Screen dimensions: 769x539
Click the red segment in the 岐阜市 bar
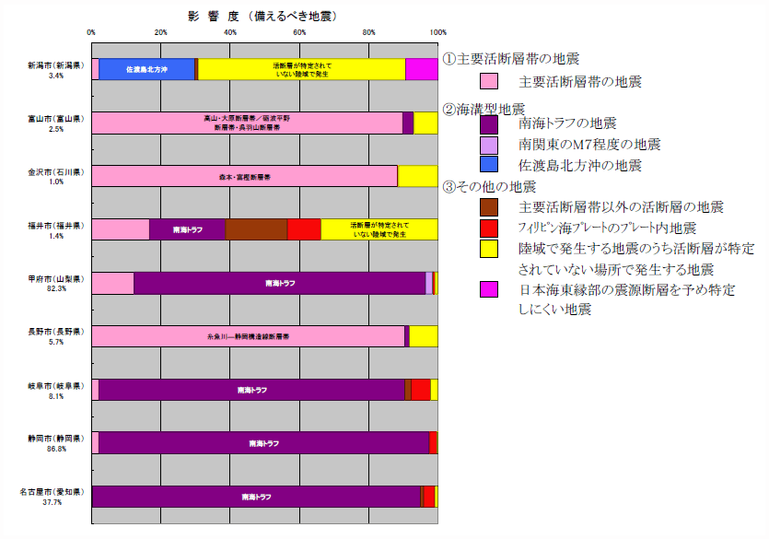(x=421, y=390)
